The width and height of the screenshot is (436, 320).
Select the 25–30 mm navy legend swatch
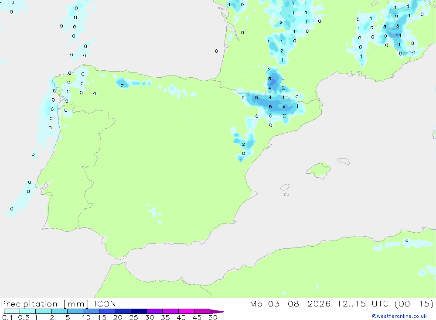139,311
